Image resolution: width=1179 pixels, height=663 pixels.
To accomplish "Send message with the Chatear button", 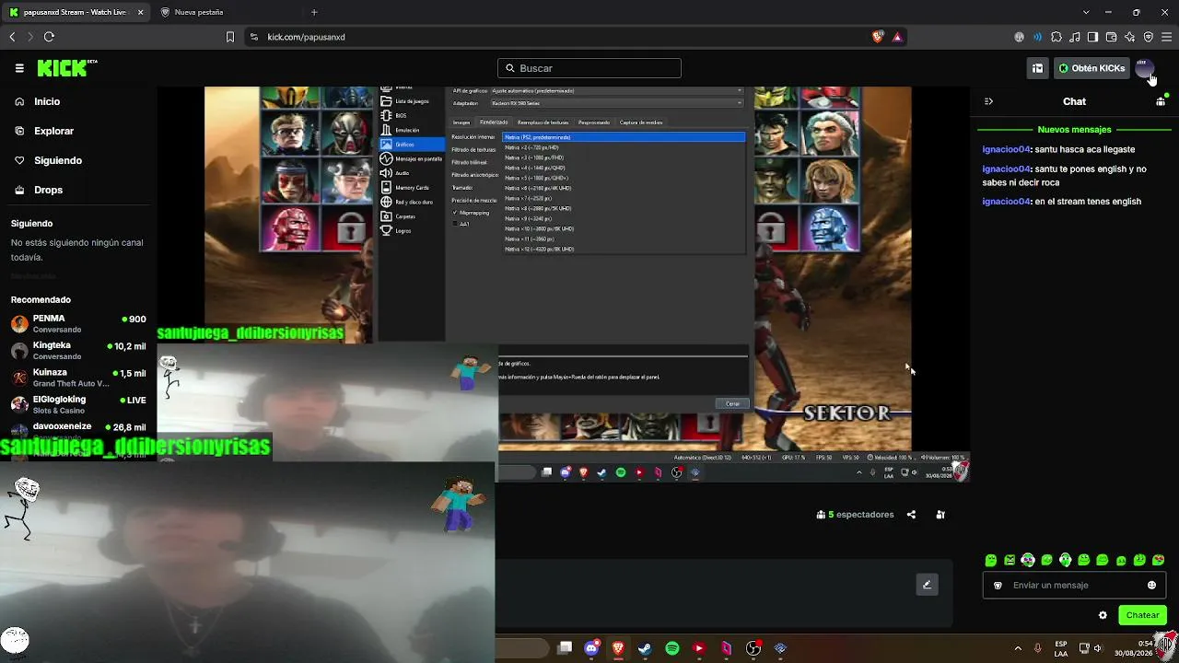I will point(1142,615).
